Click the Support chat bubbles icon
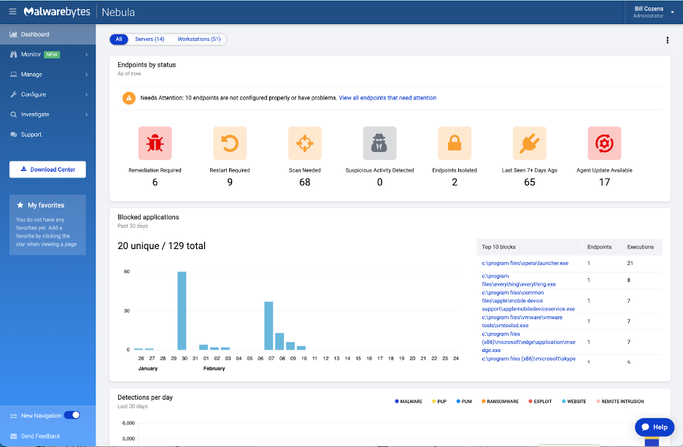Viewport: 683px width, 447px height. pyautogui.click(x=14, y=134)
